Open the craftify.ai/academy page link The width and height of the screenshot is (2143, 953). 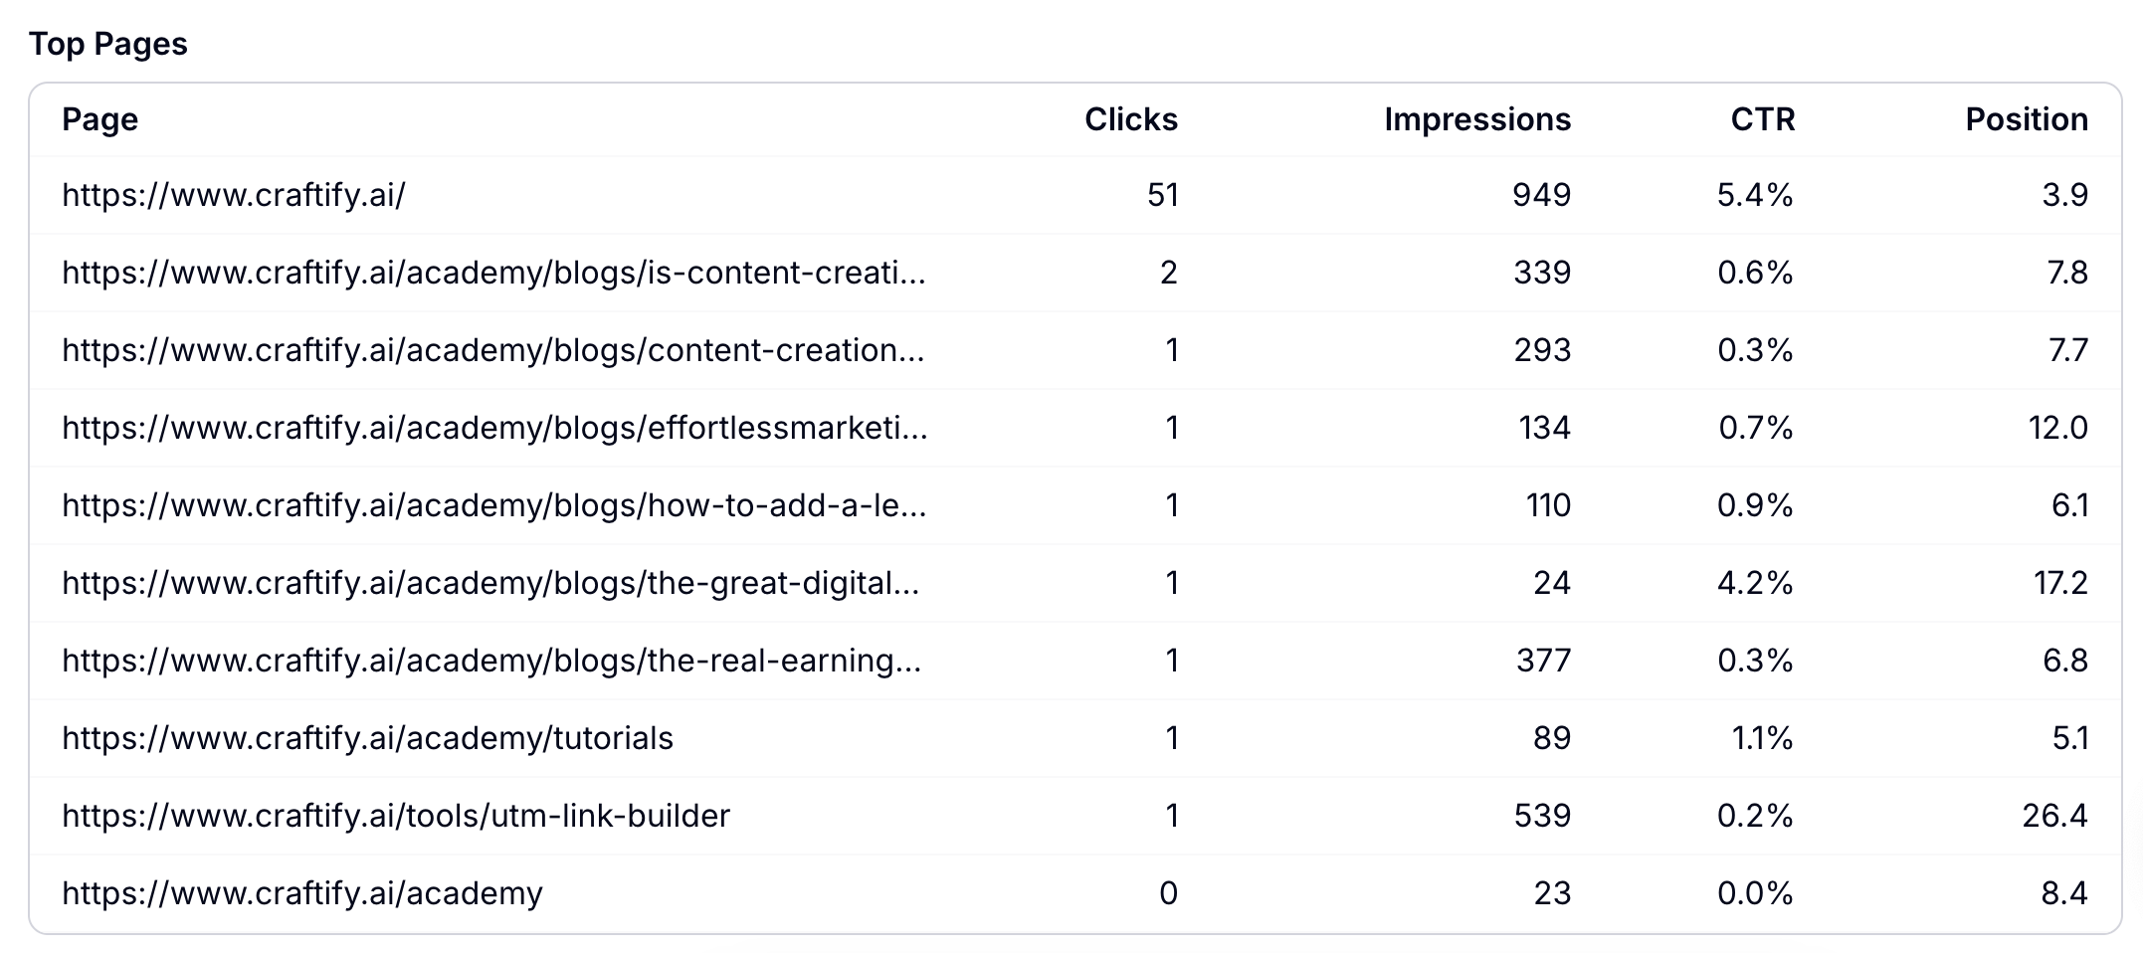click(302, 893)
